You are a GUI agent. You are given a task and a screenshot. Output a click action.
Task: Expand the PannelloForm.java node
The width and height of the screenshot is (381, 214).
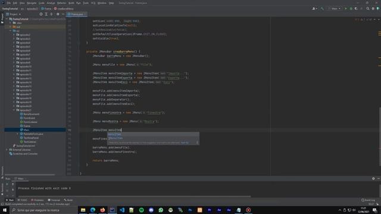(x=17, y=134)
